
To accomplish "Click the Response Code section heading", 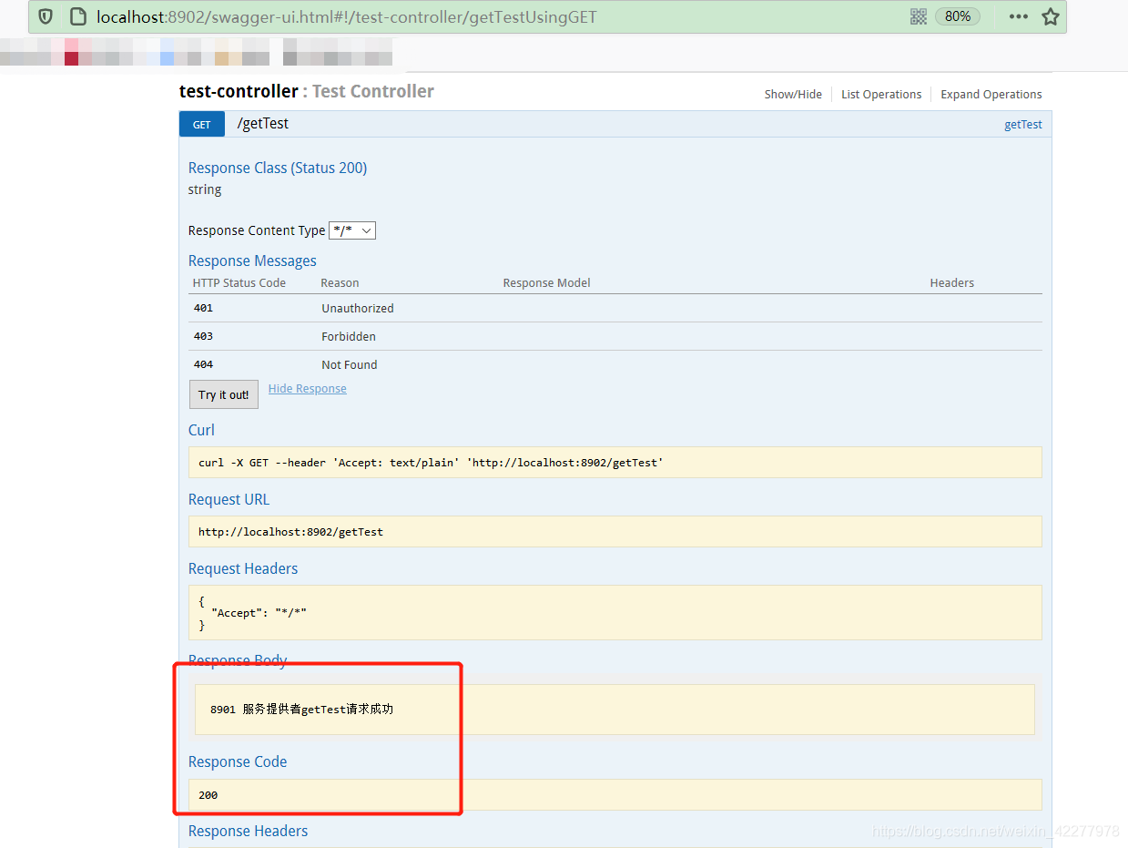I will click(x=238, y=761).
